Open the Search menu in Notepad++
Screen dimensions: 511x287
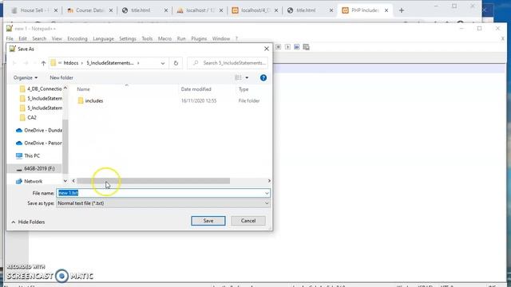39,39
